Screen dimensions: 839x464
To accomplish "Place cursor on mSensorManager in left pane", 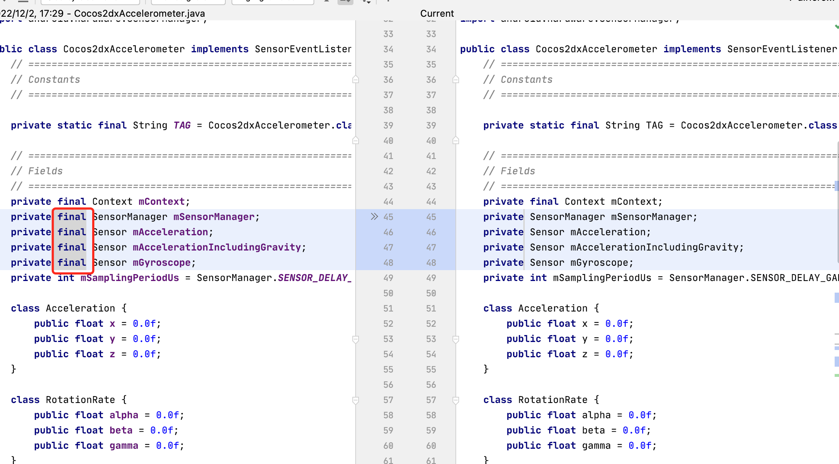I will click(214, 217).
